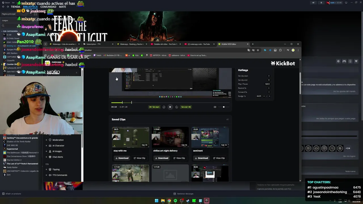This screenshot has width=363, height=204.
Task: Select 'Tomb Raider' in Steam library
Action: tap(12, 167)
